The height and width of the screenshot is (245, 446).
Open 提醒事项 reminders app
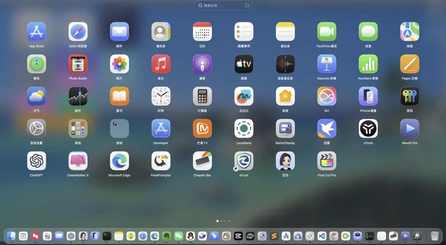click(244, 31)
